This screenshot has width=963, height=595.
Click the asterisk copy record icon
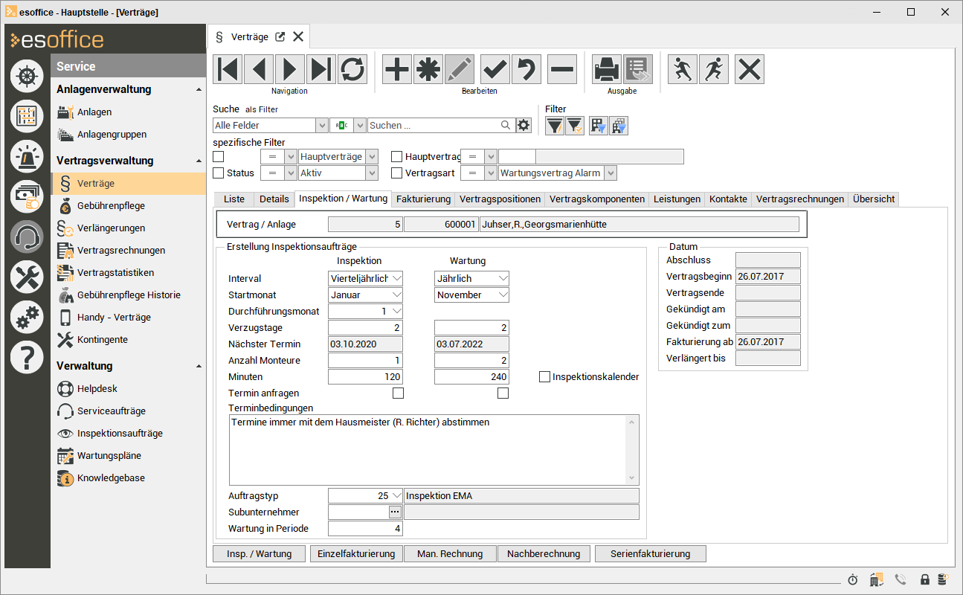click(428, 69)
